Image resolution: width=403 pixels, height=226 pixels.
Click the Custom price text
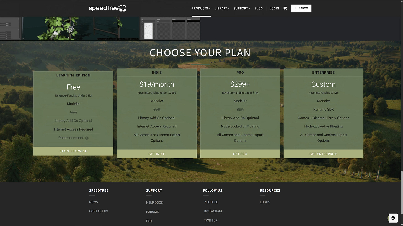[x=323, y=84]
